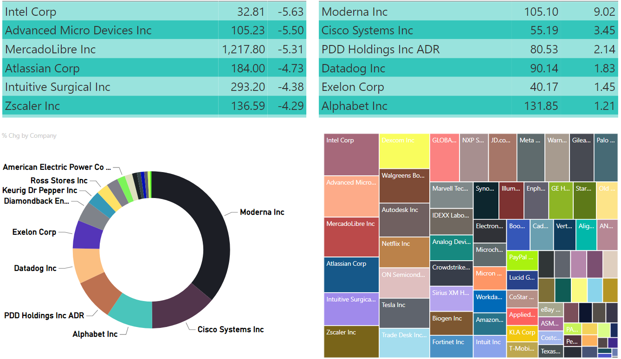The image size is (621, 359).
Task: Click Zscaler Inc price 136.59
Action: point(248,106)
